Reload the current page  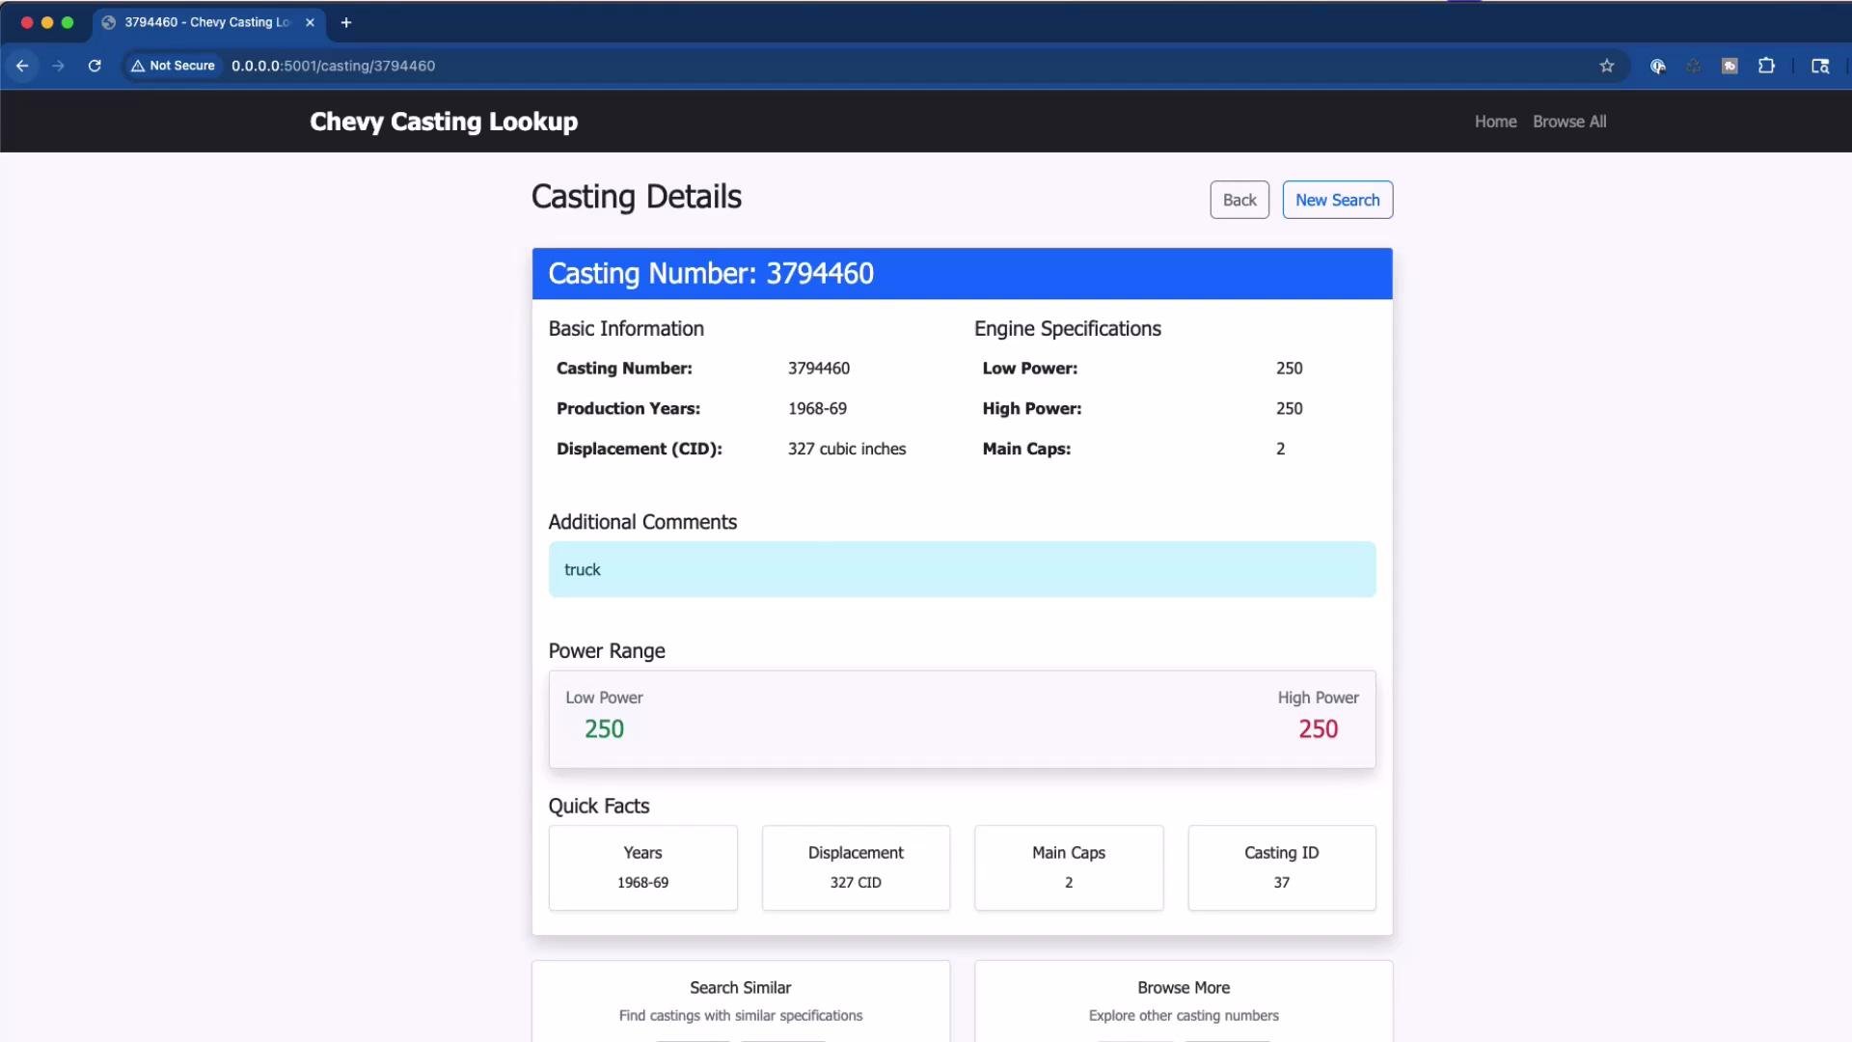95,66
